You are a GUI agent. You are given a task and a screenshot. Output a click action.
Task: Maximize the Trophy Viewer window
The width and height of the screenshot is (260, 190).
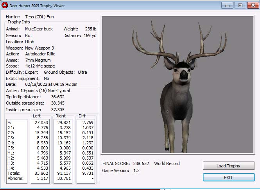(x=240, y=5)
